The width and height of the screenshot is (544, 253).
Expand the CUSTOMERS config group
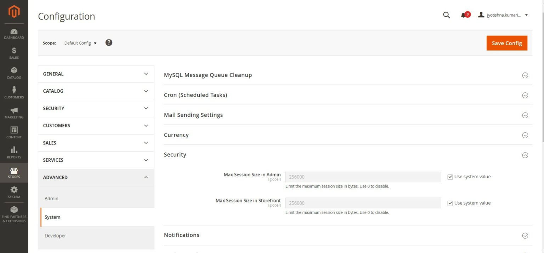coord(96,126)
